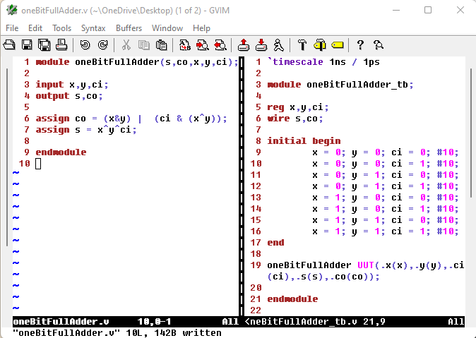Screen dimensions: 476x338
Task: Expand the Window menu
Action: click(x=167, y=28)
